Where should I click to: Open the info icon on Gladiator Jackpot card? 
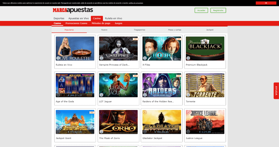145,112
